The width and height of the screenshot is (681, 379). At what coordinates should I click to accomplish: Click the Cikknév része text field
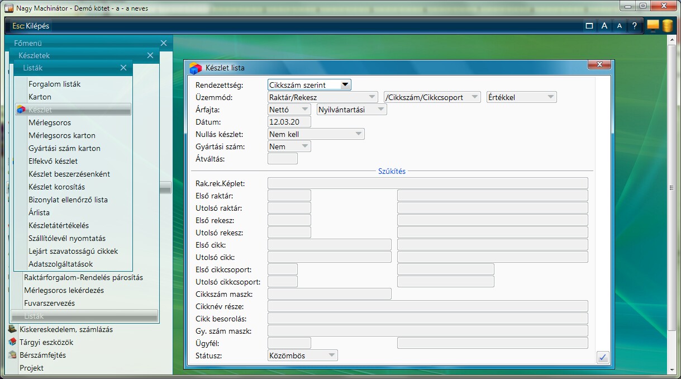(427, 306)
